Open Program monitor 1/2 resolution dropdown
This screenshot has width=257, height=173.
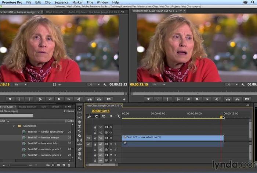[x=231, y=84]
